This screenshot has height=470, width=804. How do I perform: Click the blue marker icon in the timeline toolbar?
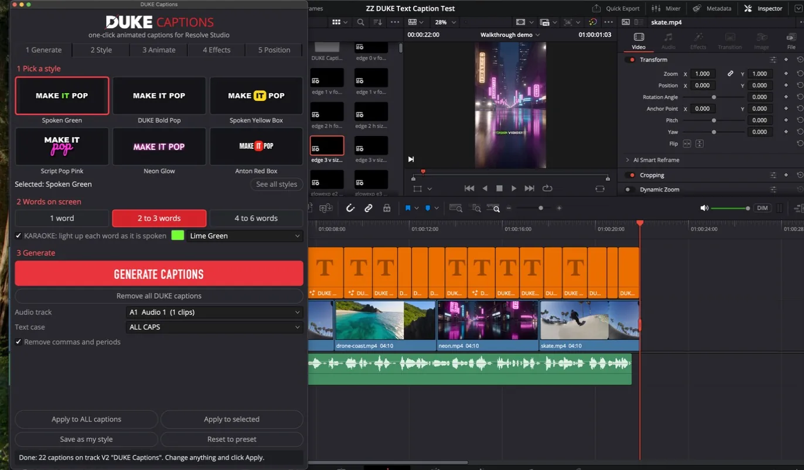pos(428,208)
